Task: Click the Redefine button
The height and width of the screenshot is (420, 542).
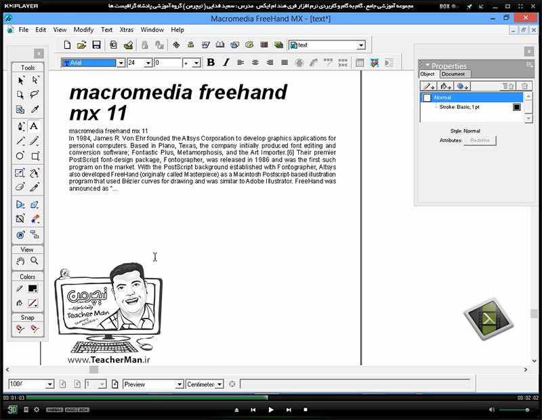Action: [x=480, y=141]
